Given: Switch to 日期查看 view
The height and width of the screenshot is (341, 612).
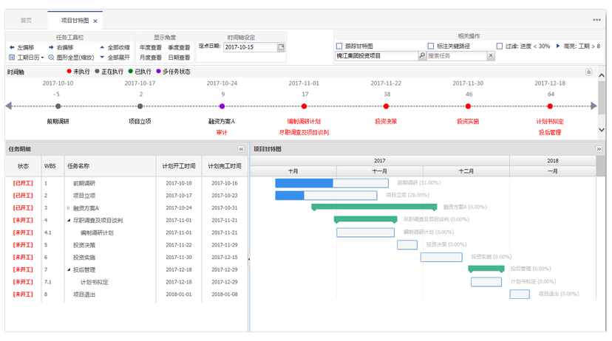Looking at the screenshot, I should pos(179,58).
